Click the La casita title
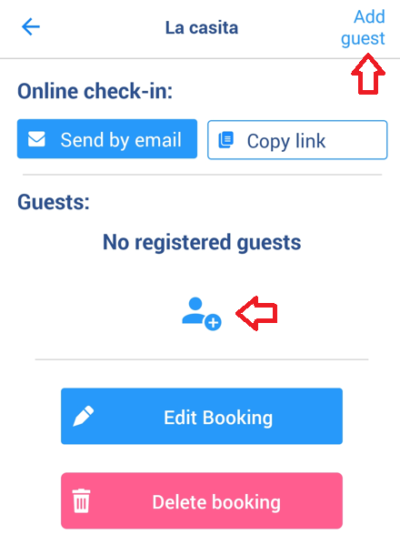The image size is (400, 555). (x=202, y=28)
